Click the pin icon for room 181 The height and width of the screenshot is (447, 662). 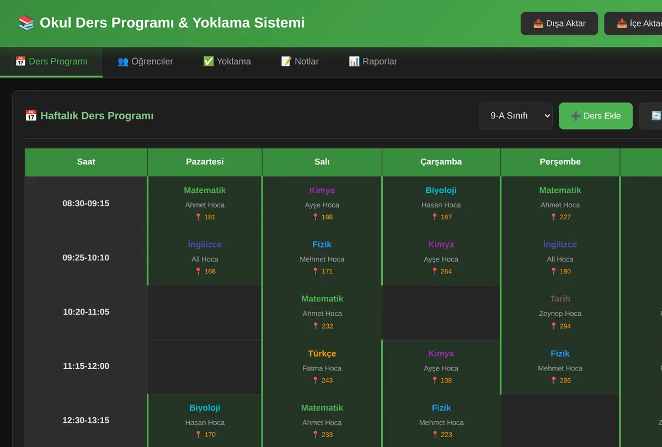(199, 217)
